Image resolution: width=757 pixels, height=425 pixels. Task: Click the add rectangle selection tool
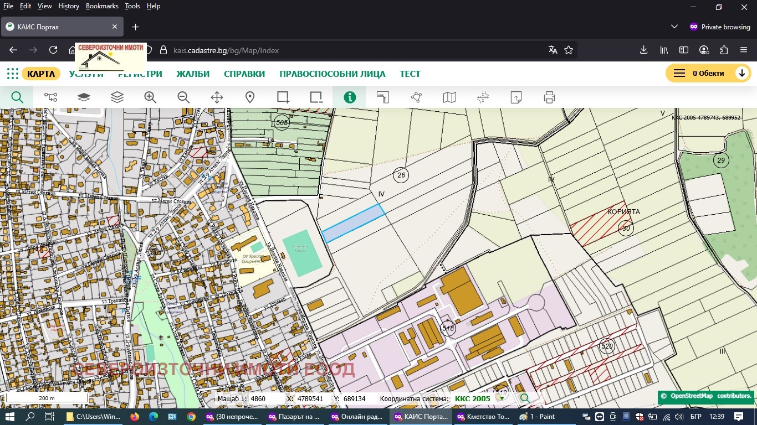[283, 97]
